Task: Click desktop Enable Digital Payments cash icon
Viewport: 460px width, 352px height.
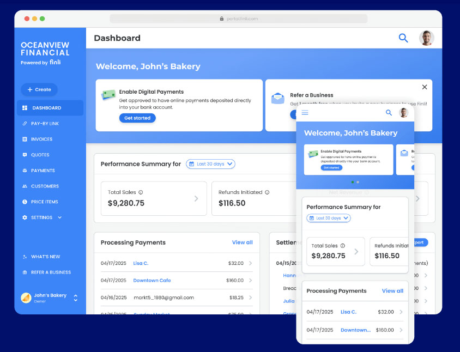Action: point(108,95)
